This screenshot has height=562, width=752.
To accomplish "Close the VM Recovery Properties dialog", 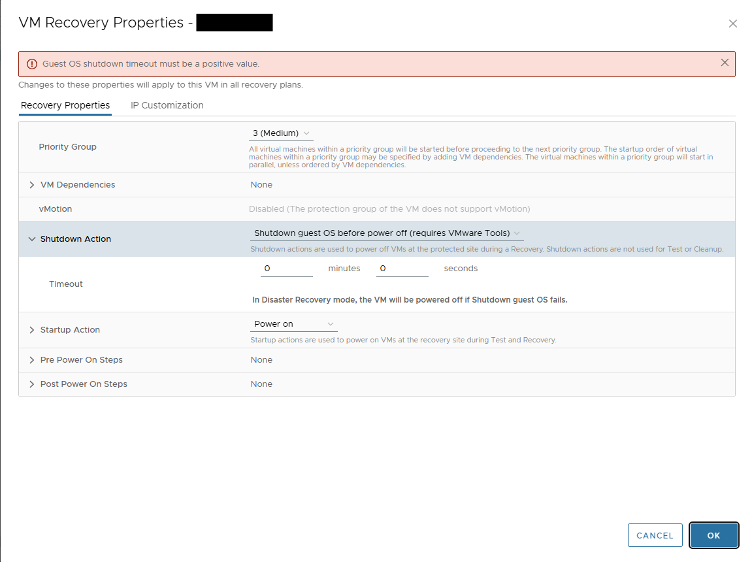I will click(x=732, y=24).
